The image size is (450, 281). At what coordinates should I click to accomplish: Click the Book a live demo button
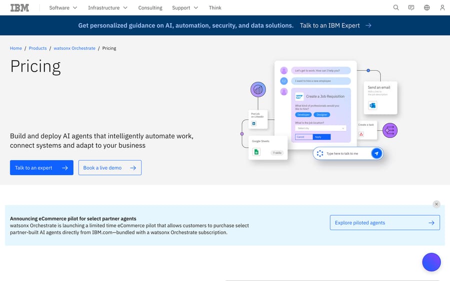110,168
